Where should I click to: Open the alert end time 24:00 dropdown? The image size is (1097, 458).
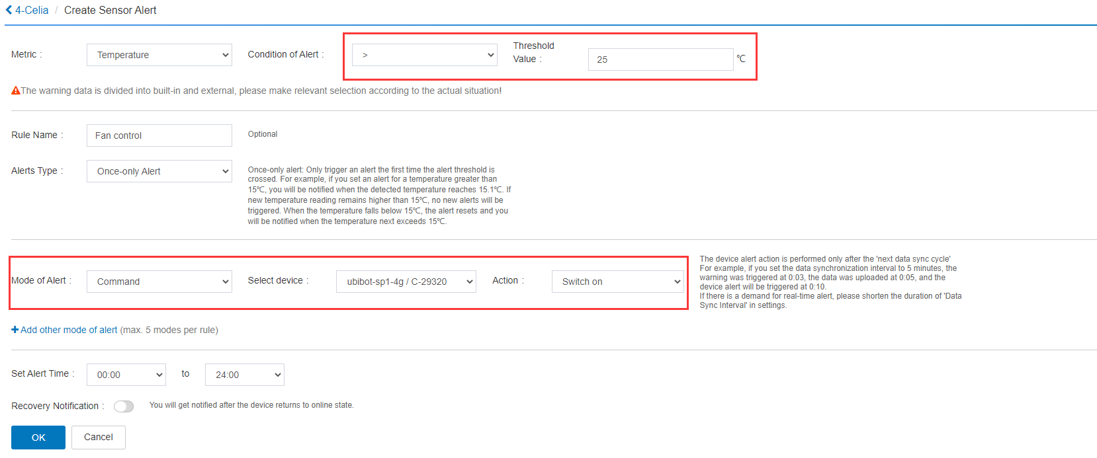245,375
